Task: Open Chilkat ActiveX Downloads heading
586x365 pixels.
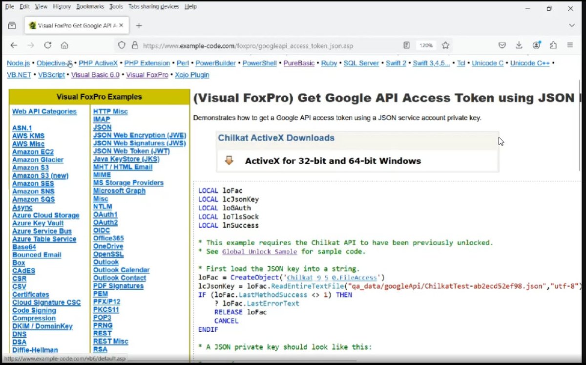Action: (276, 138)
